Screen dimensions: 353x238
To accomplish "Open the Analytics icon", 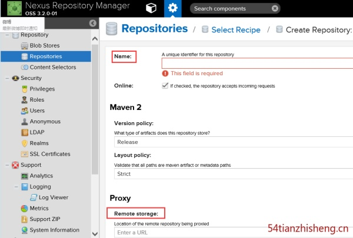I will coord(25,176).
